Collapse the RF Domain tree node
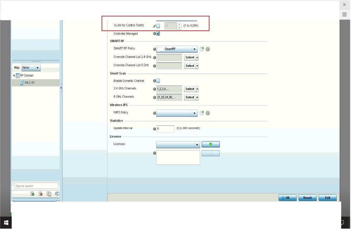This screenshot has width=351, height=229. (x=14, y=76)
